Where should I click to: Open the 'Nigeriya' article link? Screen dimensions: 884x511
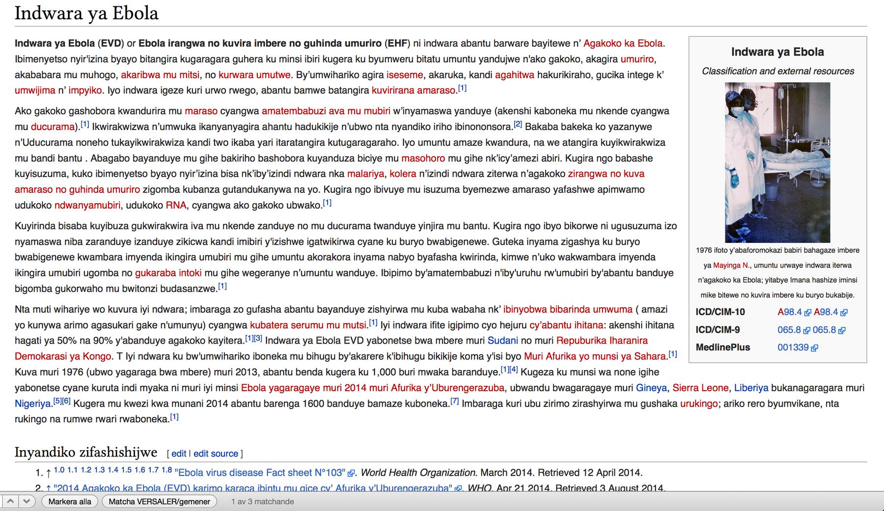(33, 403)
